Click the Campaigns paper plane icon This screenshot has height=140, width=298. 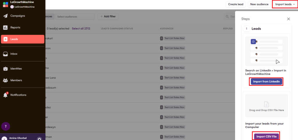pos(5,16)
